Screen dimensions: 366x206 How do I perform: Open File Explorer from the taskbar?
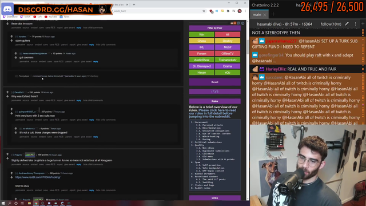(x=29, y=203)
